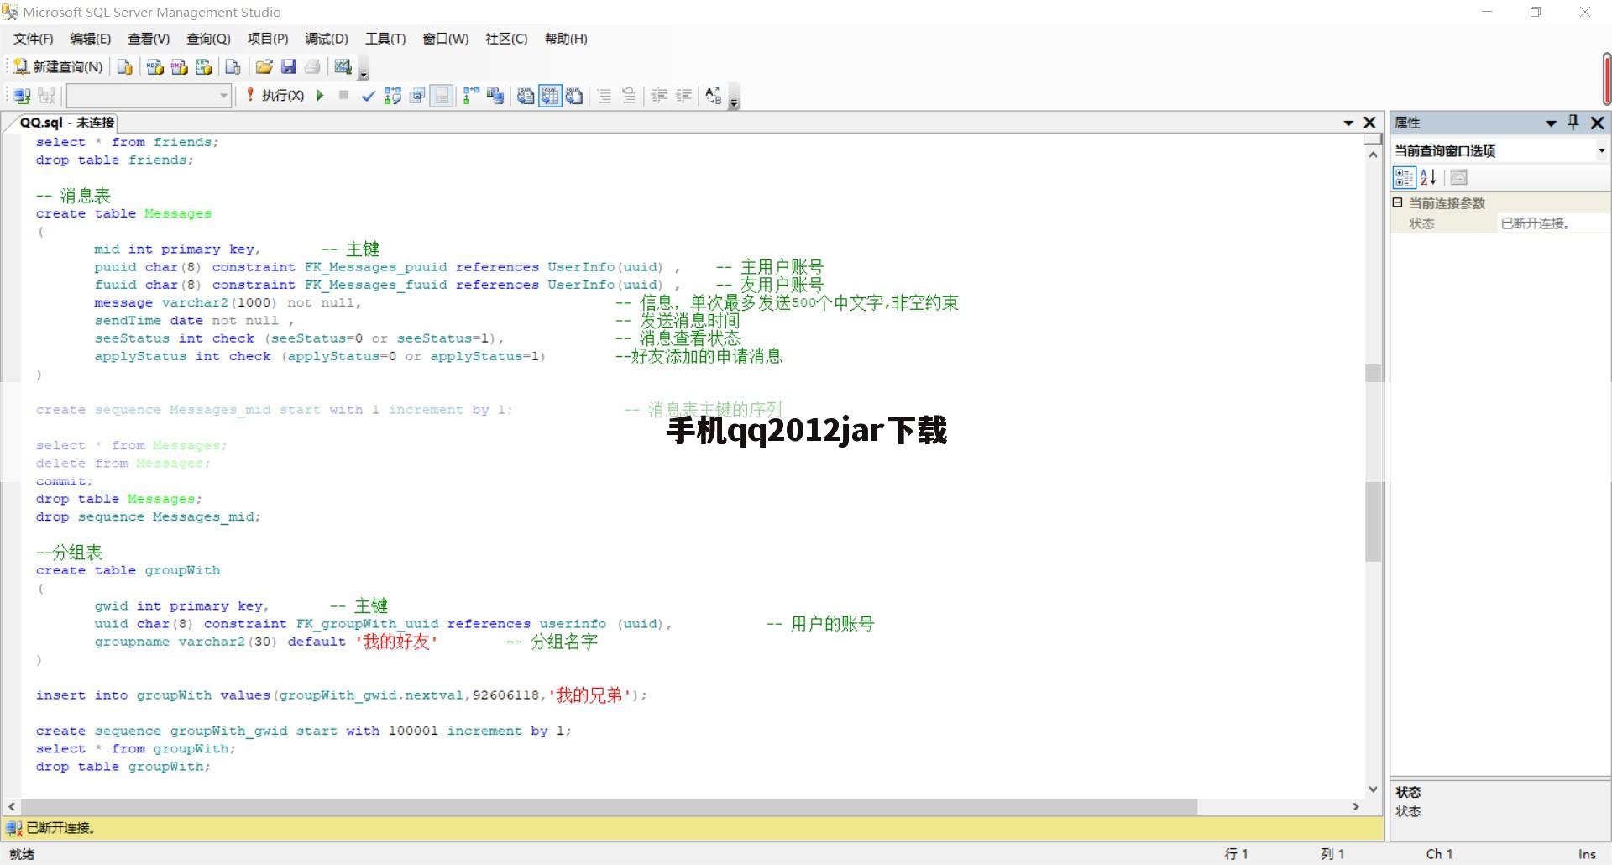1612x865 pixels.
Task: Toggle Alphabetical sort in Properties panel
Action: (1428, 177)
